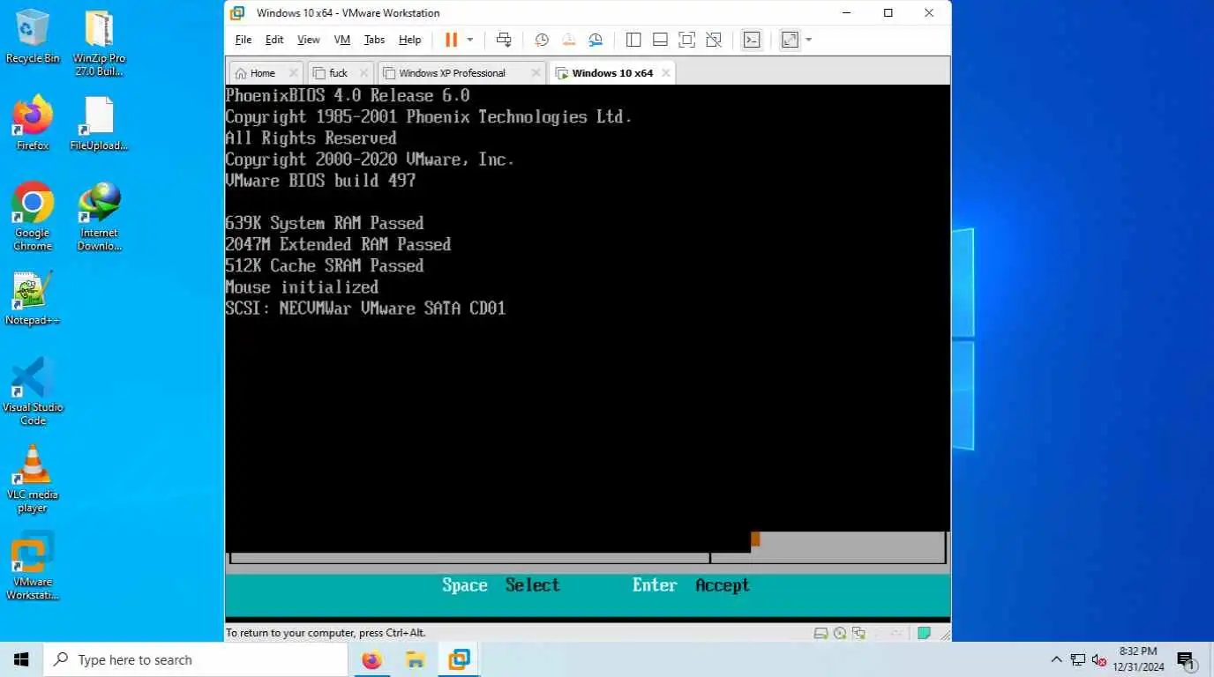The width and height of the screenshot is (1214, 677).
Task: Open the power options dropdown beside Pause
Action: tap(470, 40)
